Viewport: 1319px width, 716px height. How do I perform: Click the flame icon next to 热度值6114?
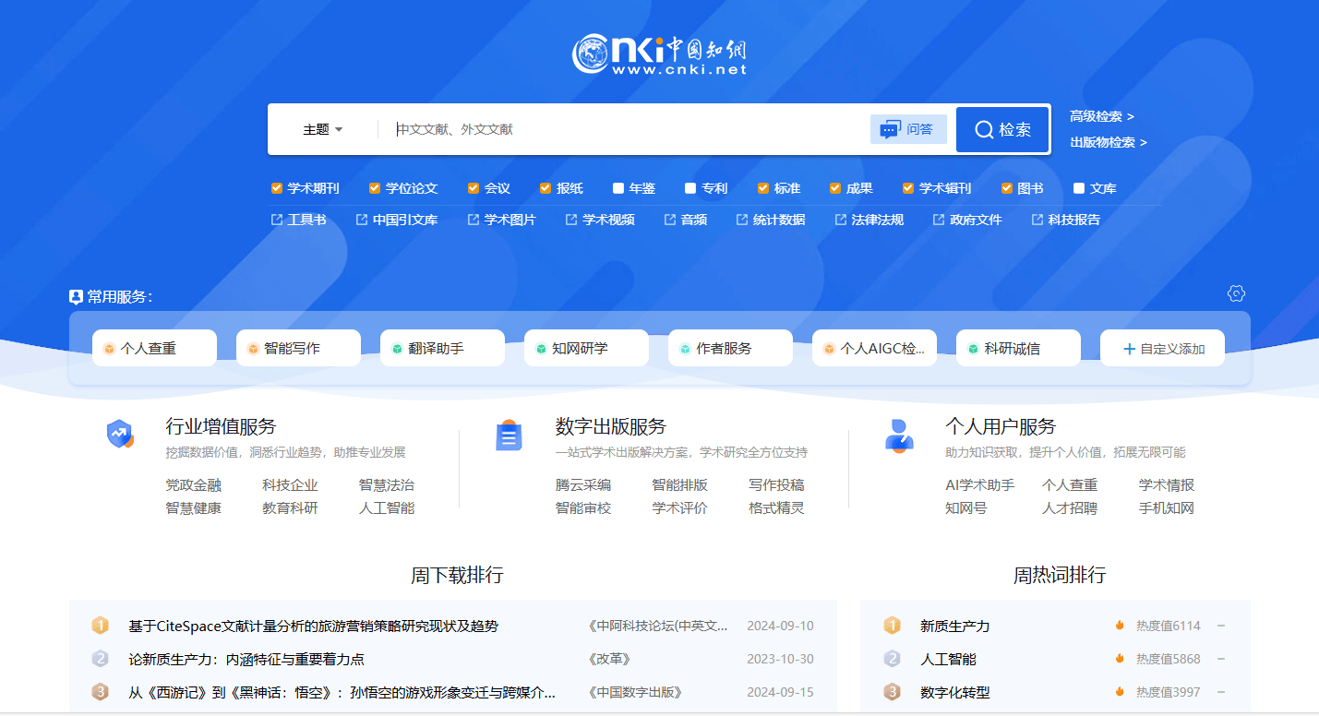1120,626
